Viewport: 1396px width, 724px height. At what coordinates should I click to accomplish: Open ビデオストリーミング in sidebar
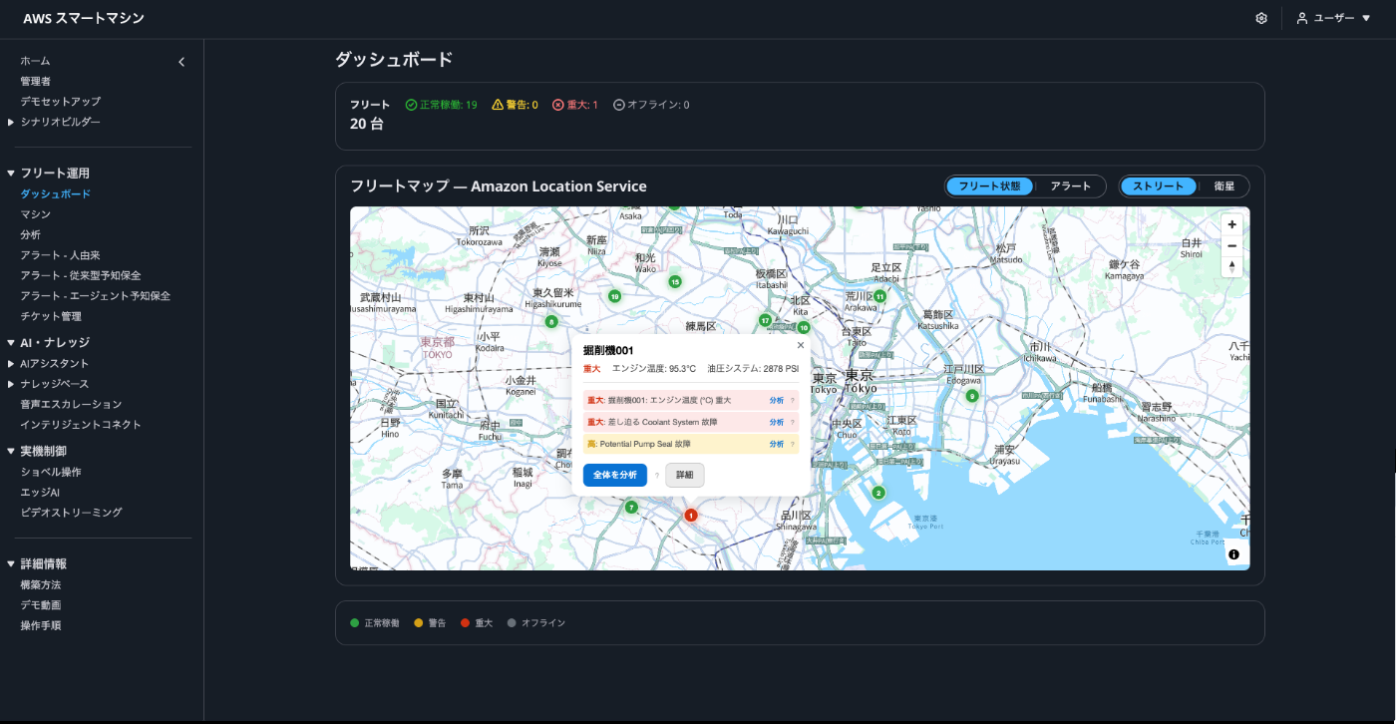[x=72, y=513]
